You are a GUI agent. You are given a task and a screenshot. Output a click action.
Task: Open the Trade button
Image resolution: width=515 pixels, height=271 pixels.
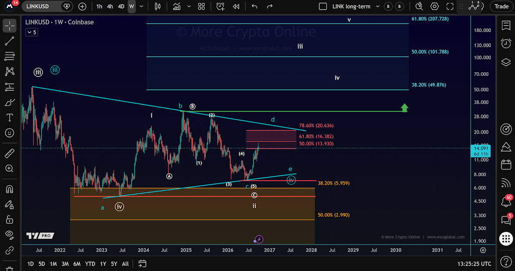[x=501, y=6]
